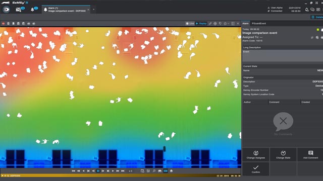
Task: Open the chat bubbles icon in header
Action: (312, 10)
